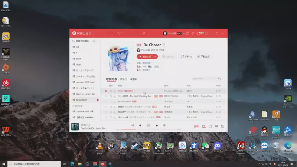
Task: Open voice recognition microphone icon
Action: 144,33
